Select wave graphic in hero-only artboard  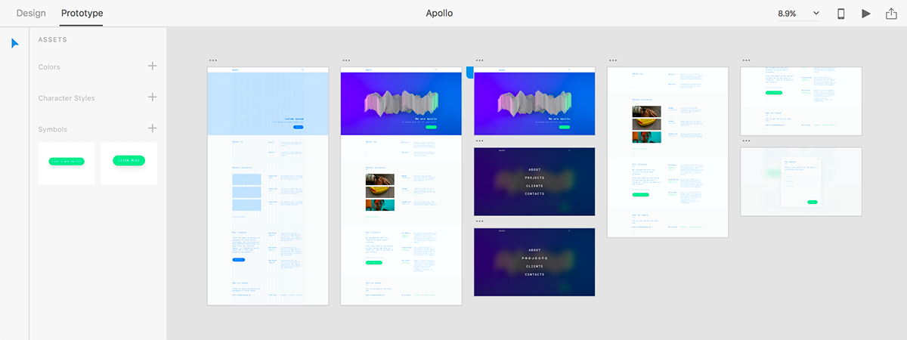(x=534, y=105)
